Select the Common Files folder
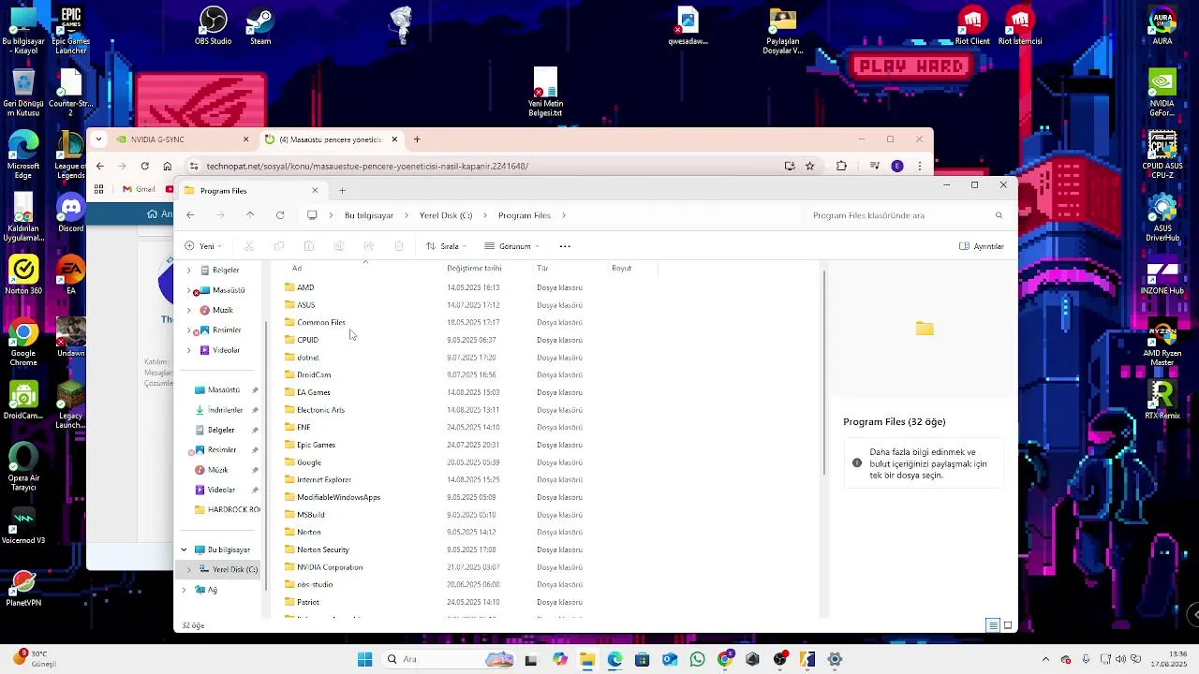This screenshot has height=674, width=1199. click(x=320, y=322)
